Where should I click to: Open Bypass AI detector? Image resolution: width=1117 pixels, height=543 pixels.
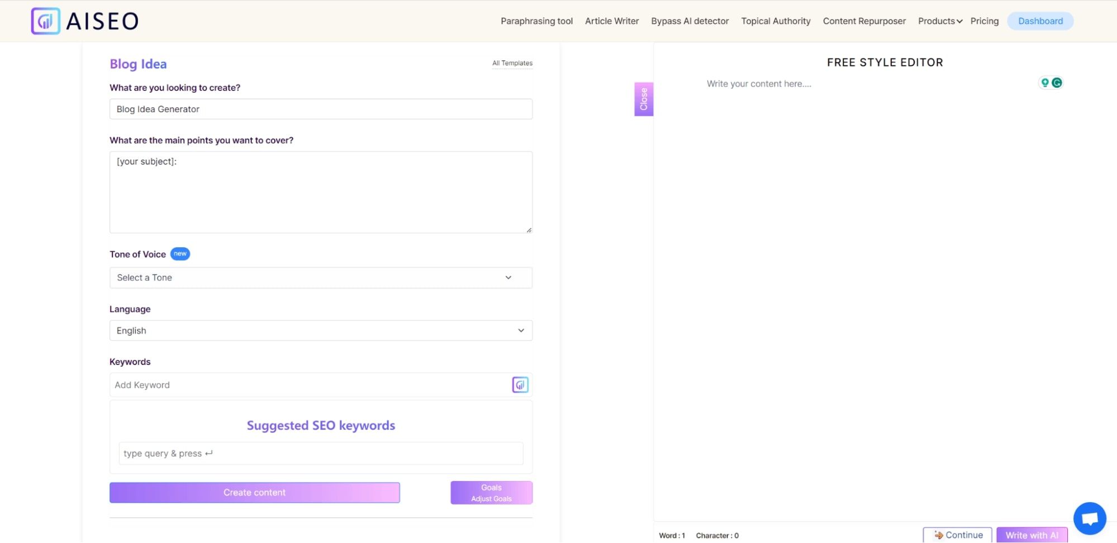point(690,21)
